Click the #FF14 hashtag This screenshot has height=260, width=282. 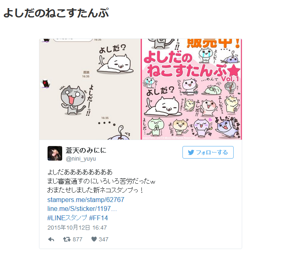98,218
